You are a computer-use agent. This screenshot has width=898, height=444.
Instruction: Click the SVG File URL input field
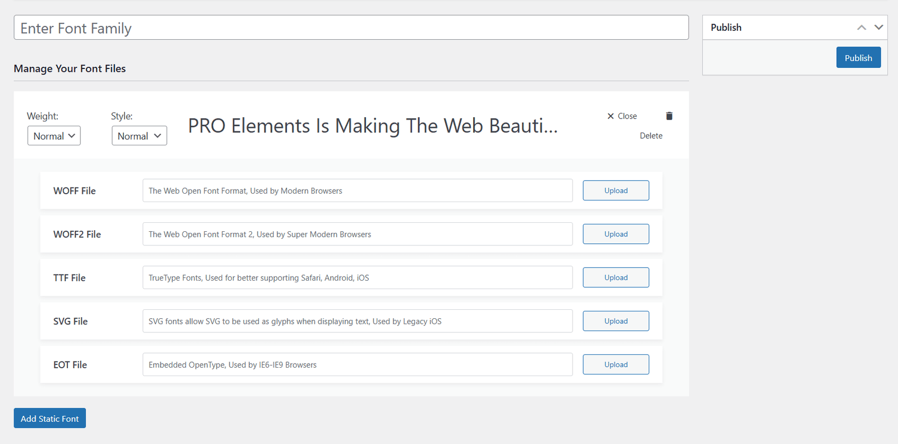point(358,321)
